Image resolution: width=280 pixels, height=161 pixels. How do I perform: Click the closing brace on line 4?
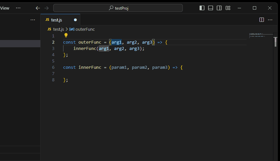pyautogui.click(x=64, y=55)
